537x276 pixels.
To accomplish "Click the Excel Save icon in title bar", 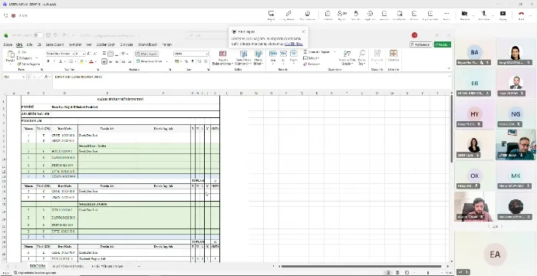I will coord(48,35).
